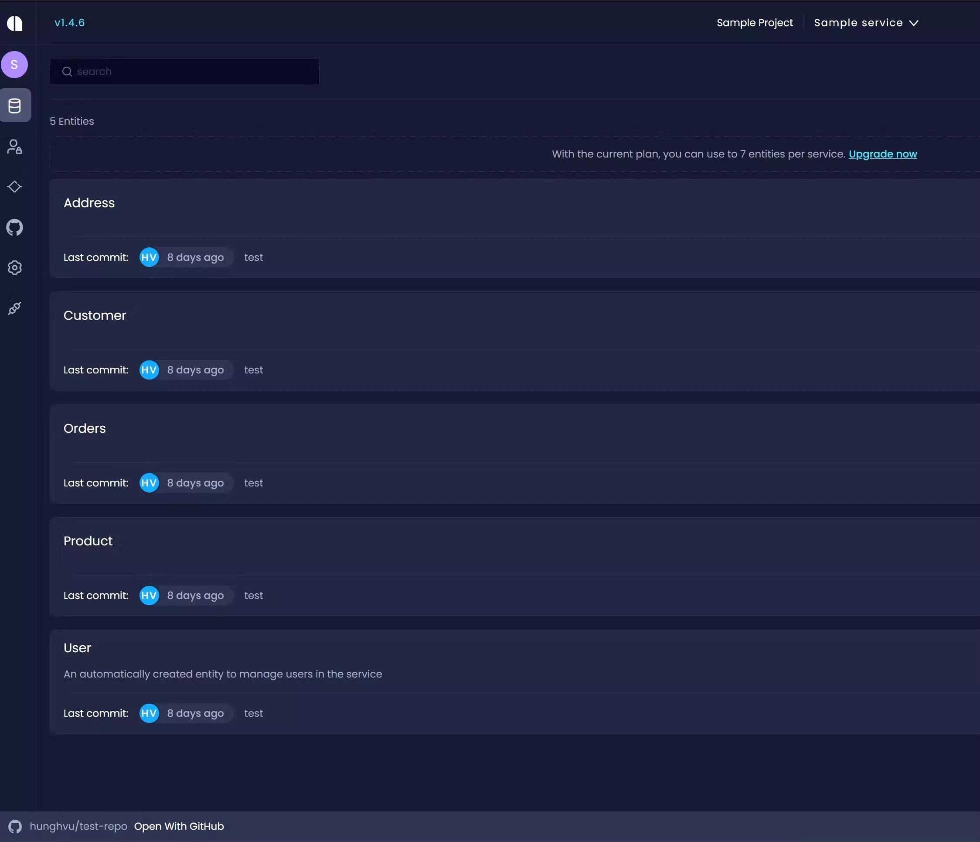The width and height of the screenshot is (980, 842).
Task: Open the Customer entity
Action: pyautogui.click(x=95, y=316)
